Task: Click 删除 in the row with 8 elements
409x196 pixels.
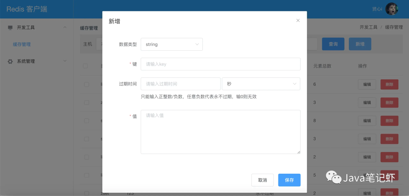Action: pos(389,121)
